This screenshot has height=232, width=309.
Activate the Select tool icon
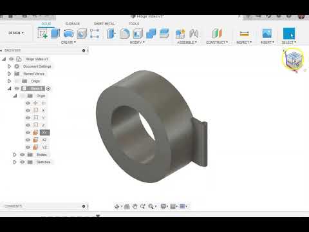(289, 34)
